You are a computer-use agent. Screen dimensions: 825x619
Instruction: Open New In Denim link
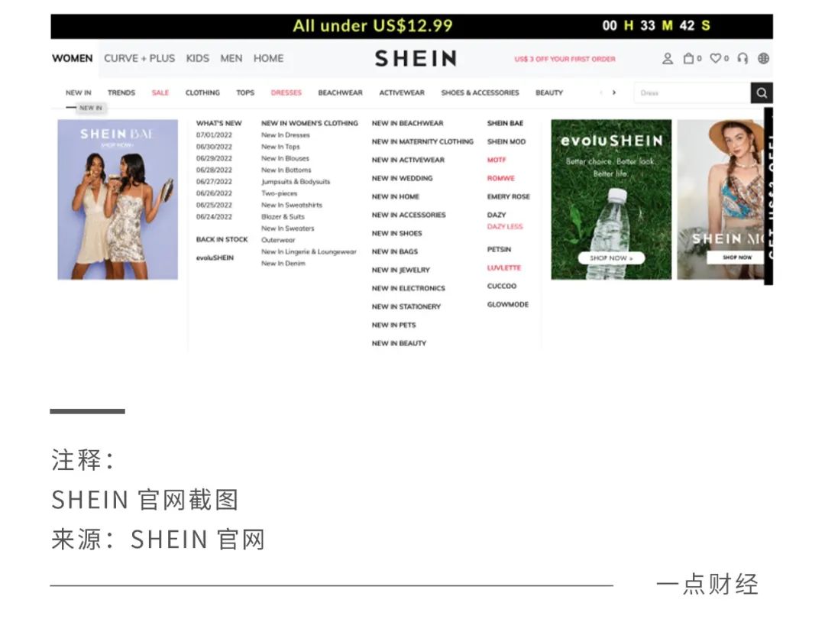click(283, 263)
